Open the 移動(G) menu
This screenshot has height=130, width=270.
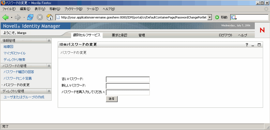[x=55, y=9]
